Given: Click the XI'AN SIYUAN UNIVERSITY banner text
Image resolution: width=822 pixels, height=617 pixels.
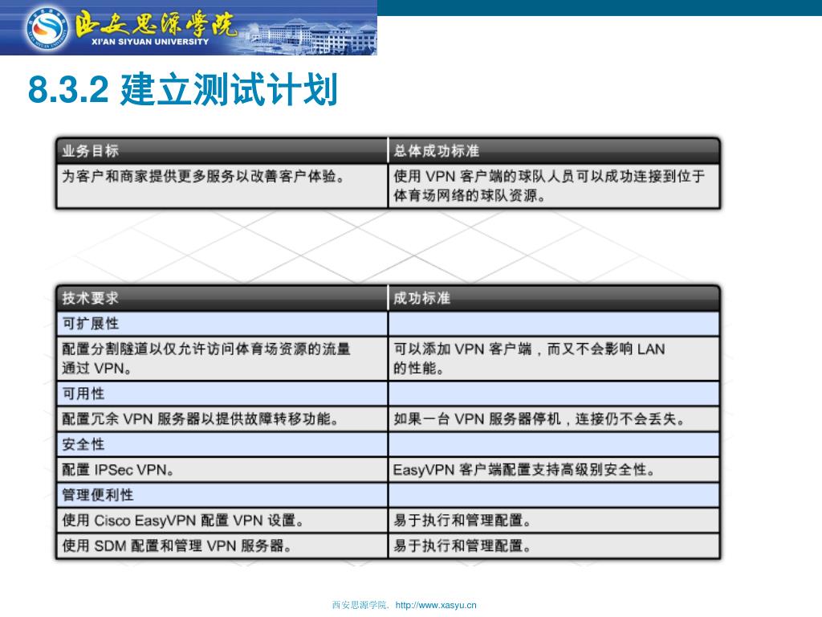Looking at the screenshot, I should [x=150, y=42].
